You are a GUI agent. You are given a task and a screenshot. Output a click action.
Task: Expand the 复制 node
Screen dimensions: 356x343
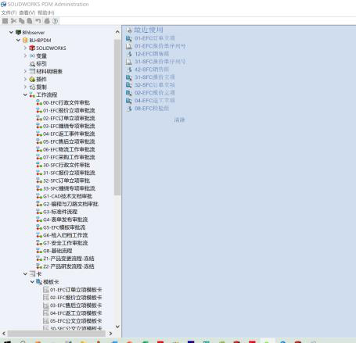(25, 87)
